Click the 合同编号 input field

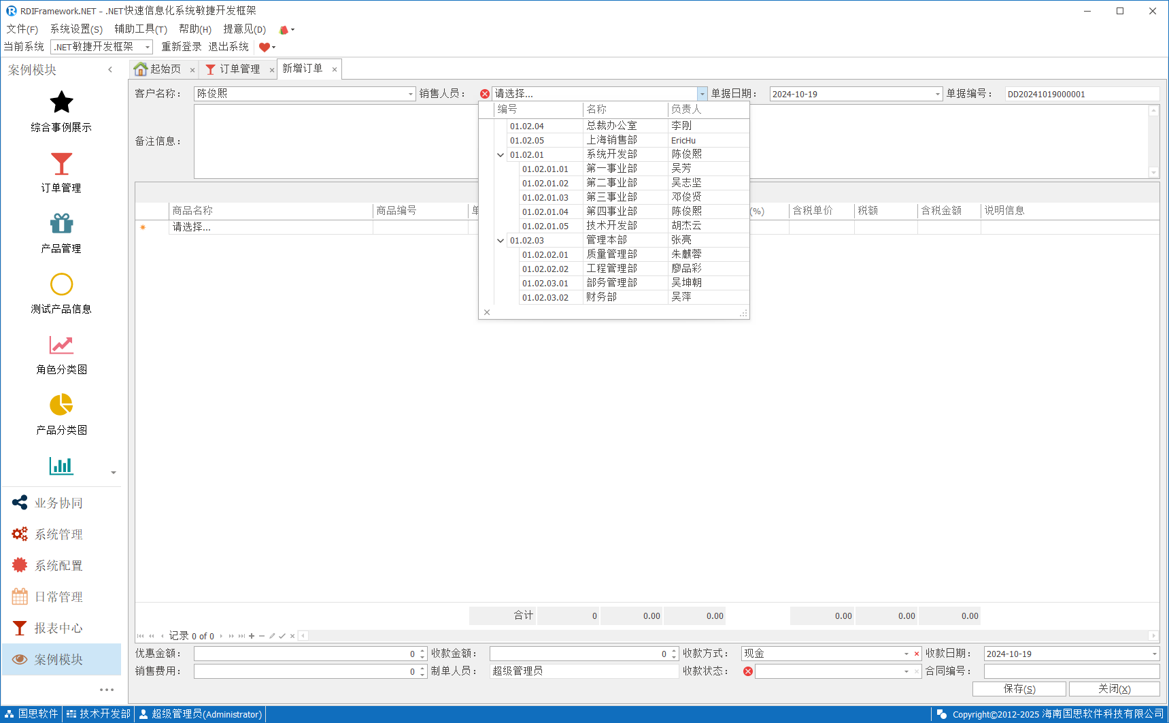pos(1070,671)
